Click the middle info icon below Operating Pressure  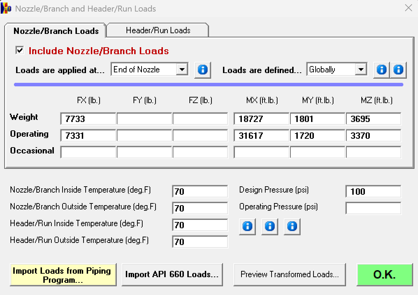(x=269, y=226)
